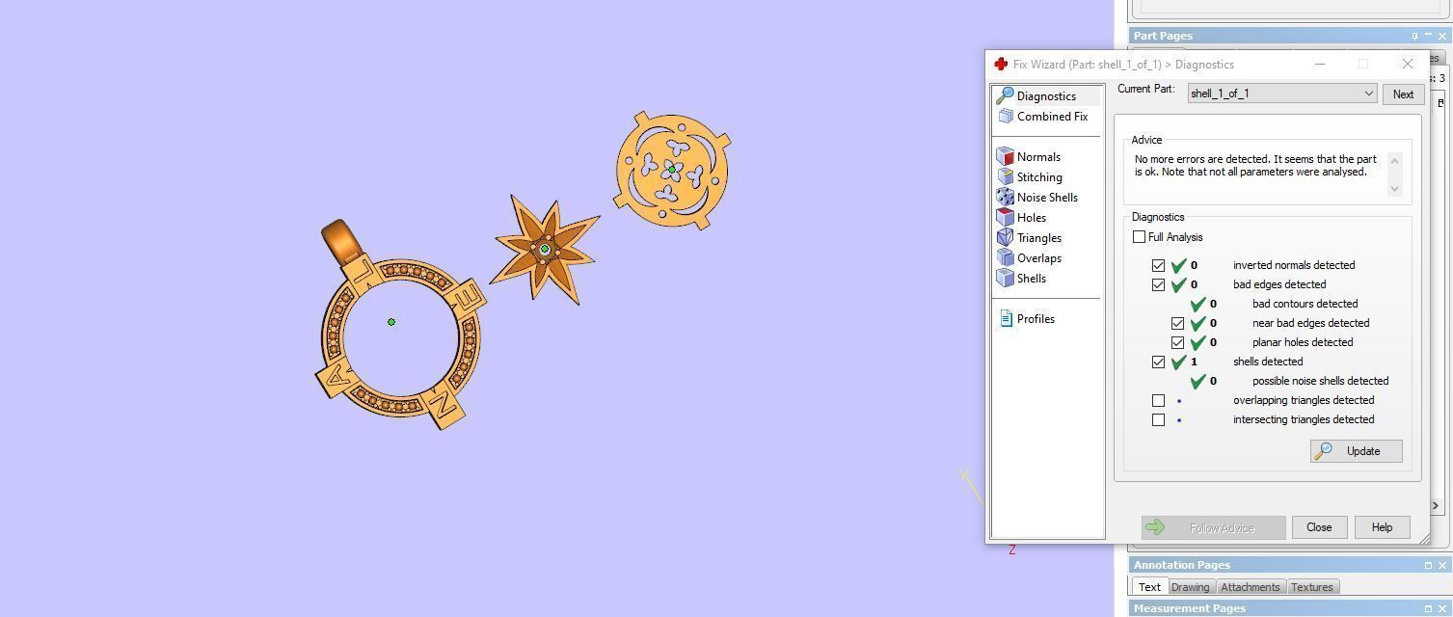The image size is (1453, 617).
Task: Click the 'possible noise shells detected' label
Action: [x=1320, y=381]
